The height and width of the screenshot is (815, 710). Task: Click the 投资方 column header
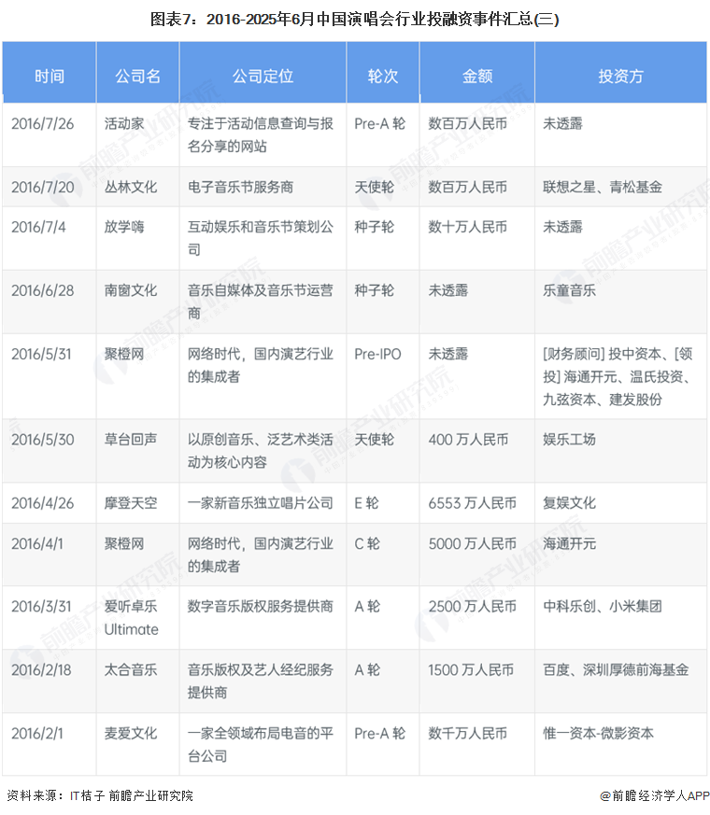(620, 77)
